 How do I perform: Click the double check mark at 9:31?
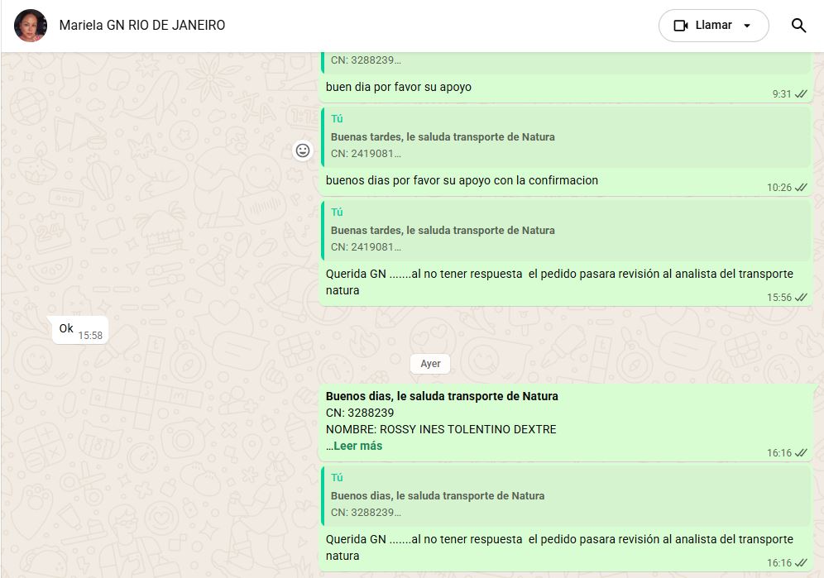pos(801,94)
